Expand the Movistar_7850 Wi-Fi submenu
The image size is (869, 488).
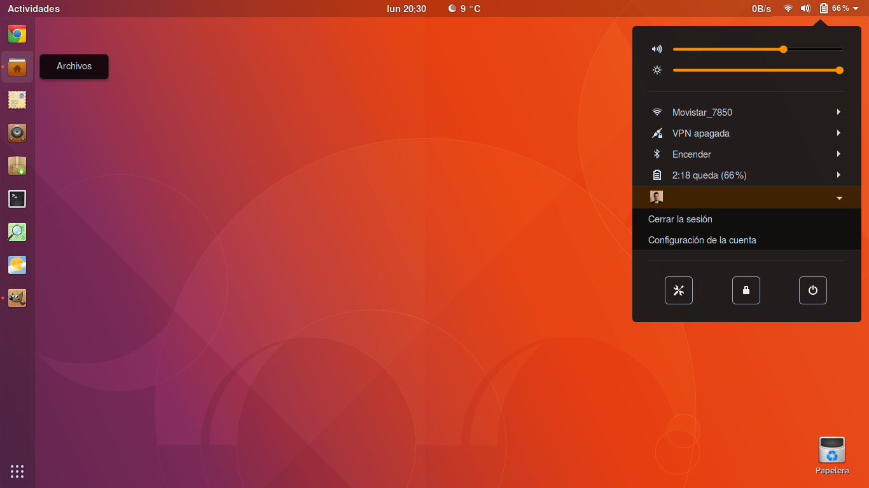[838, 112]
